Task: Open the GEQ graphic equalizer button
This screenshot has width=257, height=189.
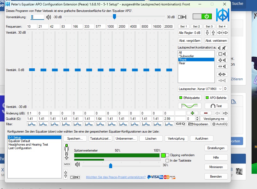Action: pyautogui.click(x=180, y=124)
